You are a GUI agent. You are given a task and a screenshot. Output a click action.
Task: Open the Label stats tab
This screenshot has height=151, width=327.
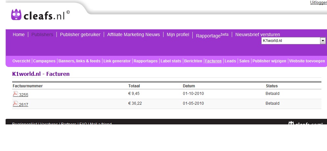pos(171,61)
